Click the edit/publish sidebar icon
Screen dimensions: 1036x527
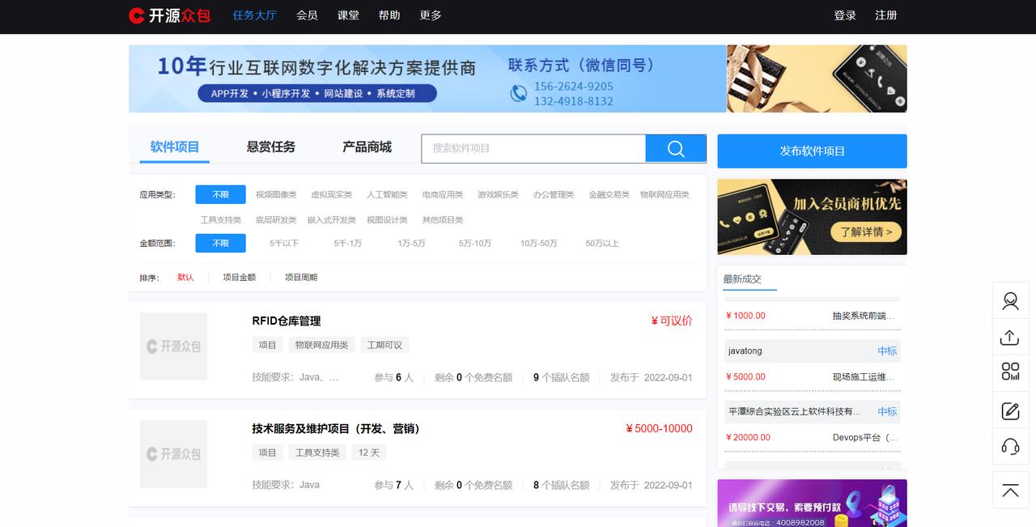[1010, 410]
